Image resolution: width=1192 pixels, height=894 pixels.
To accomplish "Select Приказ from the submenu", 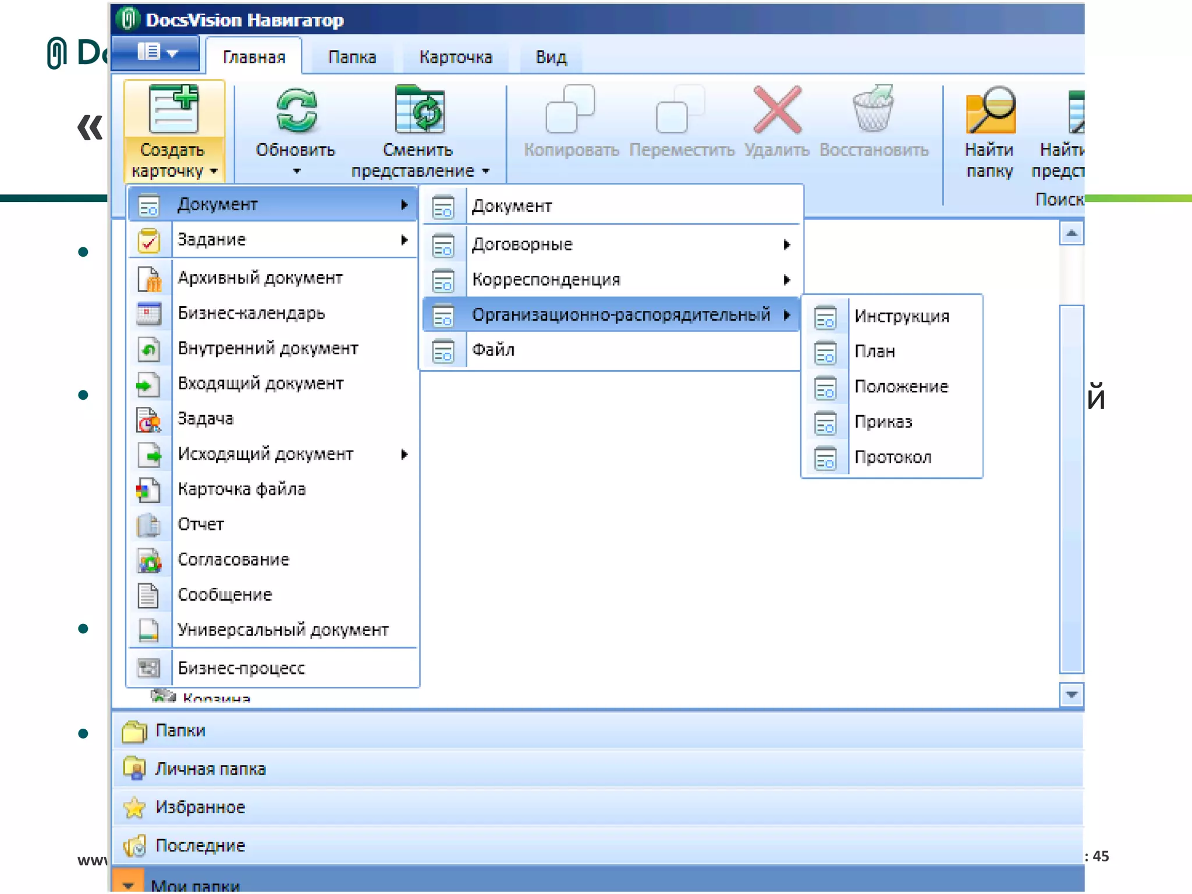I will pos(883,422).
